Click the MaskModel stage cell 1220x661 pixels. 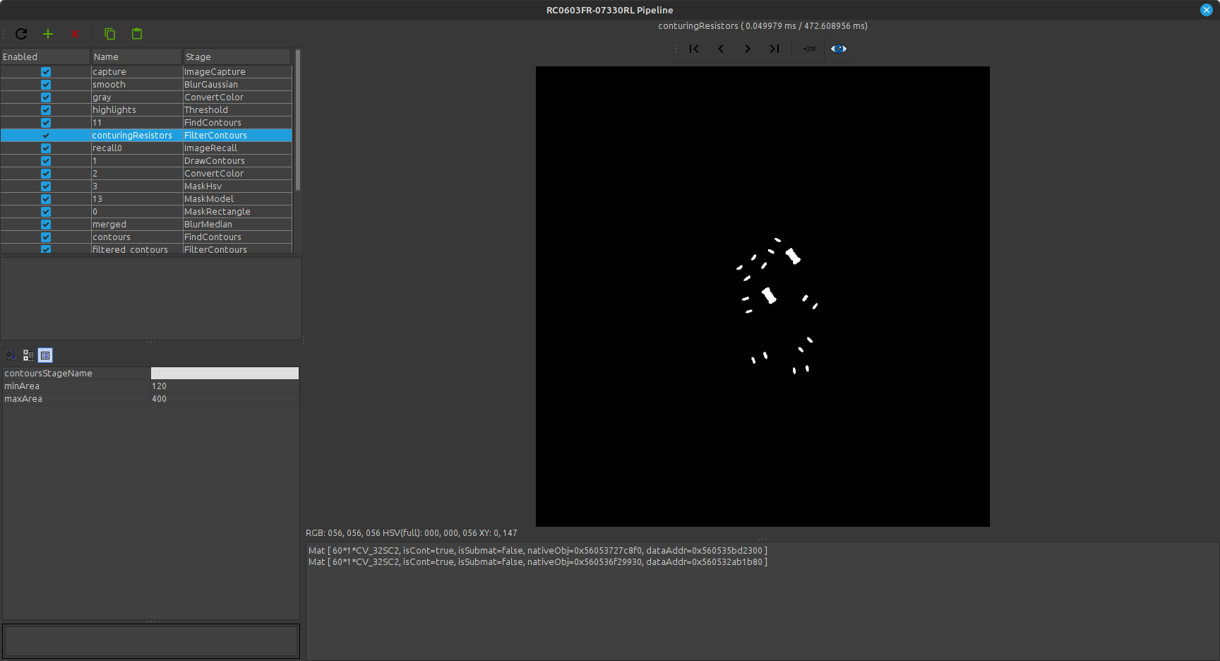pyautogui.click(x=237, y=199)
